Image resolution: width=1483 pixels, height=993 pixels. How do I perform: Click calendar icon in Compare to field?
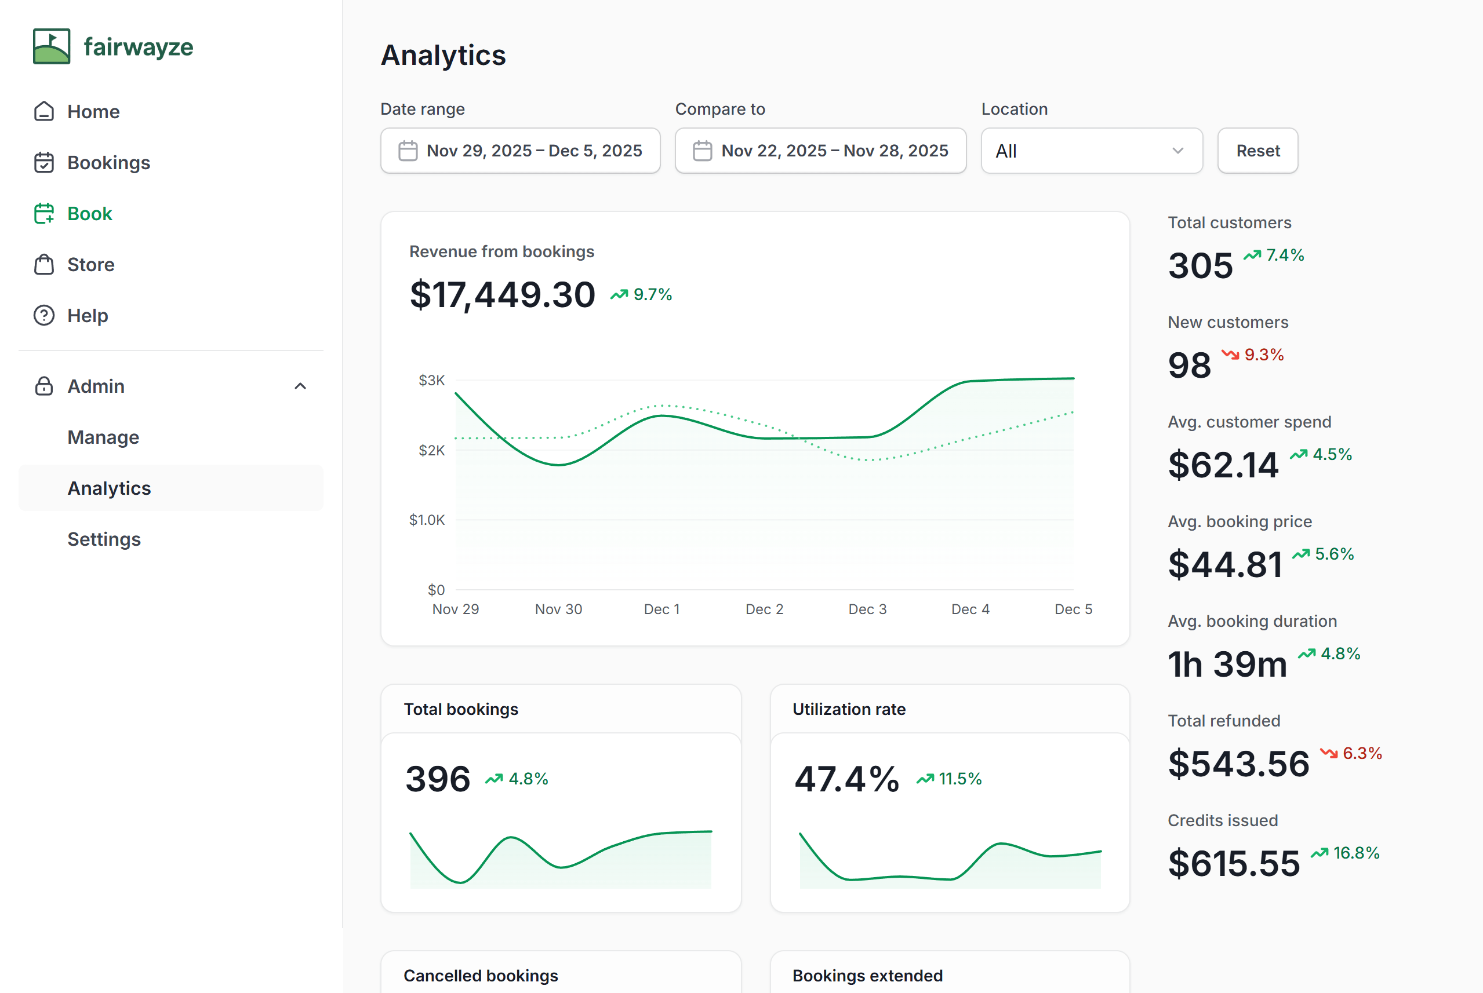[702, 151]
